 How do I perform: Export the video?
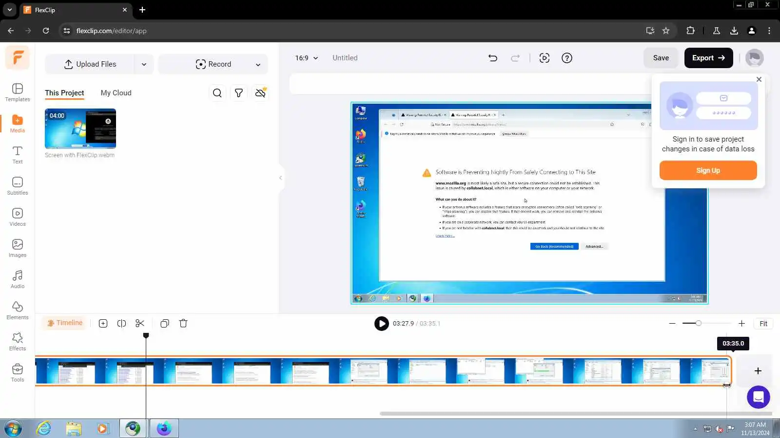pos(708,58)
